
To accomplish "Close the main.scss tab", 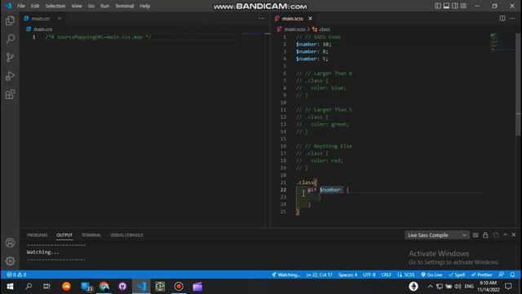I will [x=310, y=18].
